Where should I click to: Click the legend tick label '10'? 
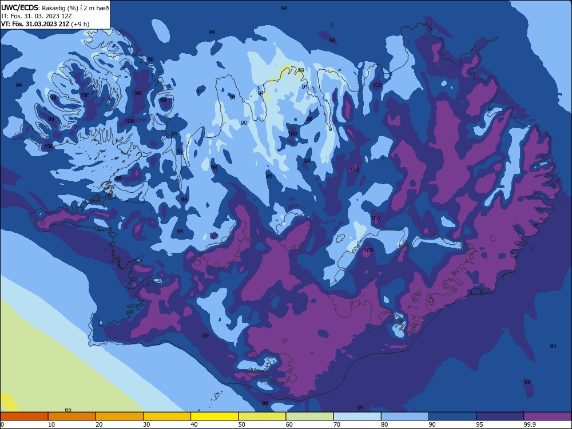click(51, 424)
